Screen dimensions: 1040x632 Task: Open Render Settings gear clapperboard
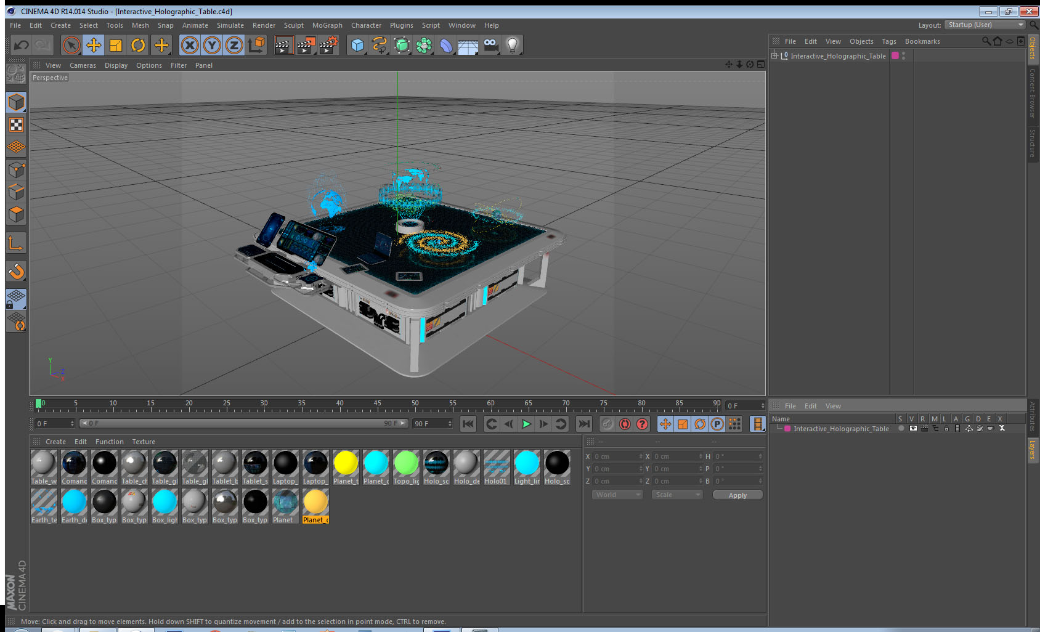[329, 45]
